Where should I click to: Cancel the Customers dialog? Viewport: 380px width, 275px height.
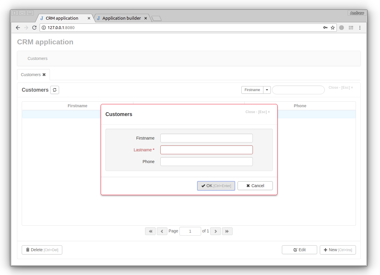pyautogui.click(x=255, y=186)
